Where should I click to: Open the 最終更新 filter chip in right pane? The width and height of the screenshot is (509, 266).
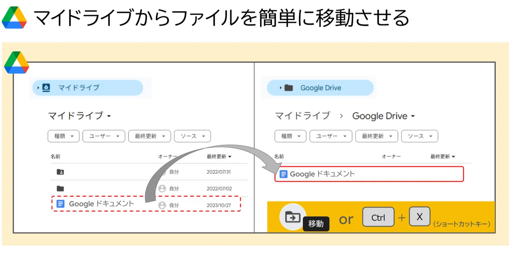(377, 136)
